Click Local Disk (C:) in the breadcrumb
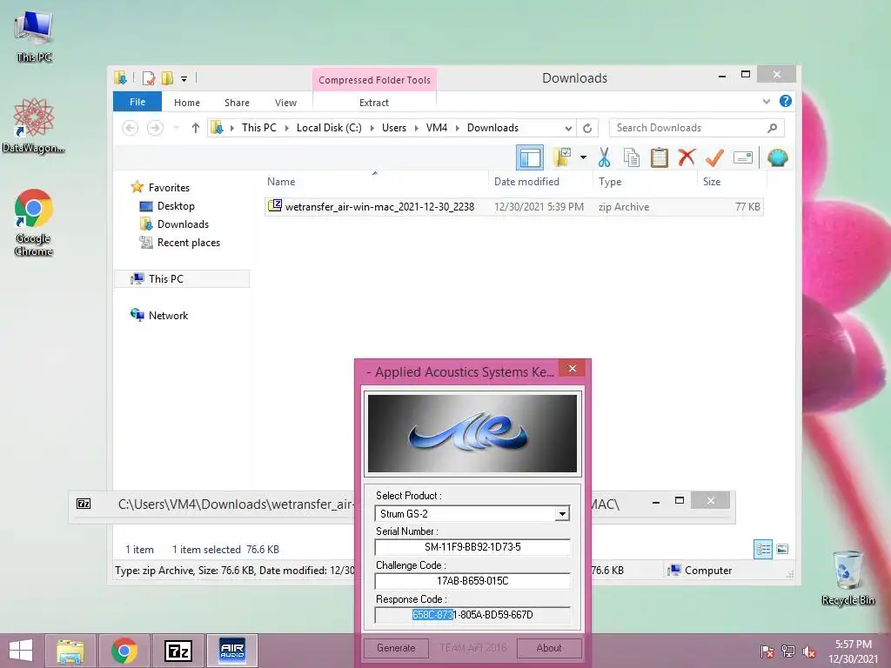 click(329, 128)
